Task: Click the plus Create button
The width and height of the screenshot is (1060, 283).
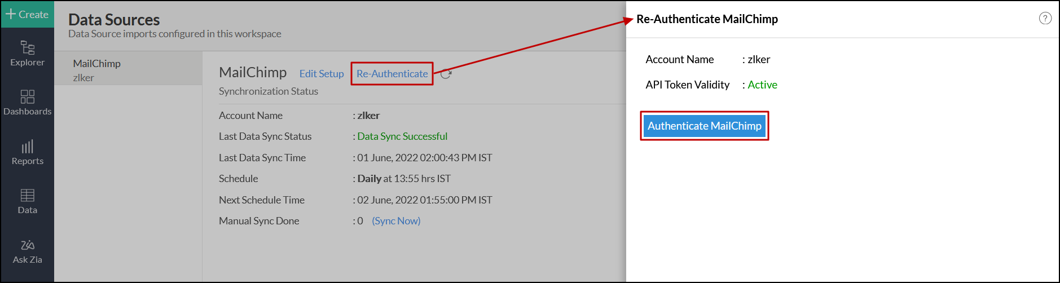Action: point(27,14)
